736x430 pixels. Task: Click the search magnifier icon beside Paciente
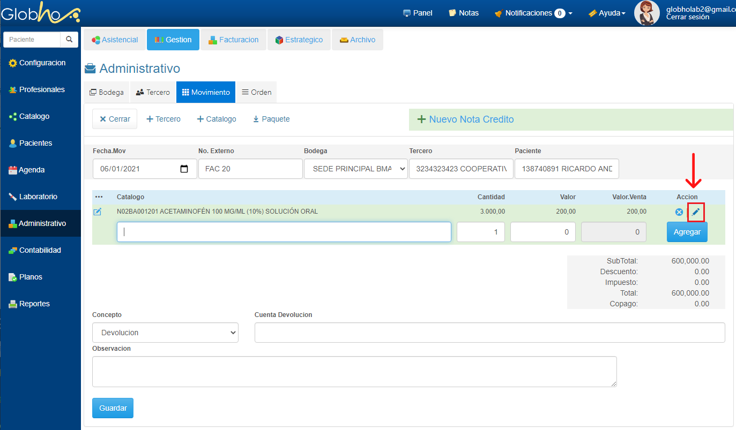click(69, 40)
